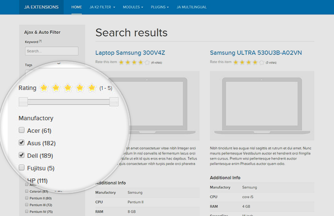334x216 pixels.
Task: Uncheck the Asus (182) checkbox
Action: (x=22, y=142)
